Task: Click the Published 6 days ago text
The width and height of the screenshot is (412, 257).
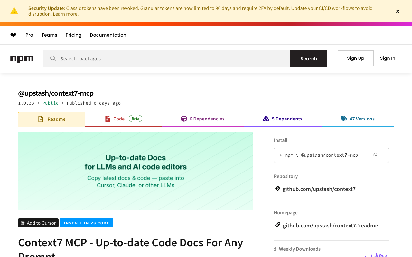Action: [94, 103]
